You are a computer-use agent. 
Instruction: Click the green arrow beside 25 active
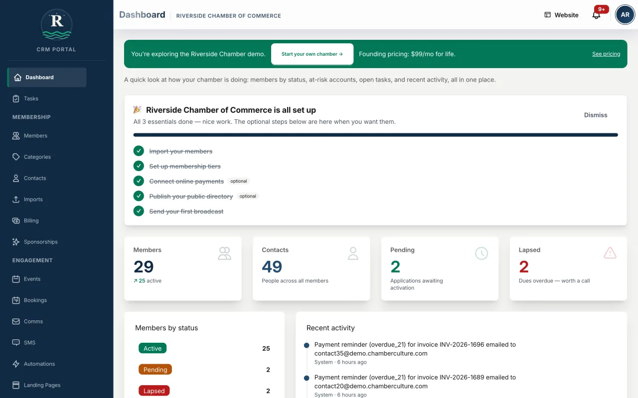136,281
